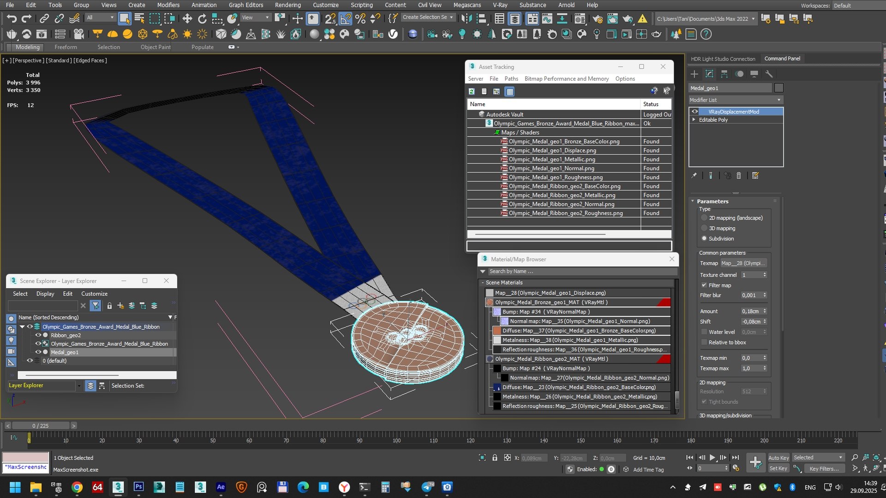Open the Create tab in Command Panel
The image size is (886, 498).
pos(694,74)
